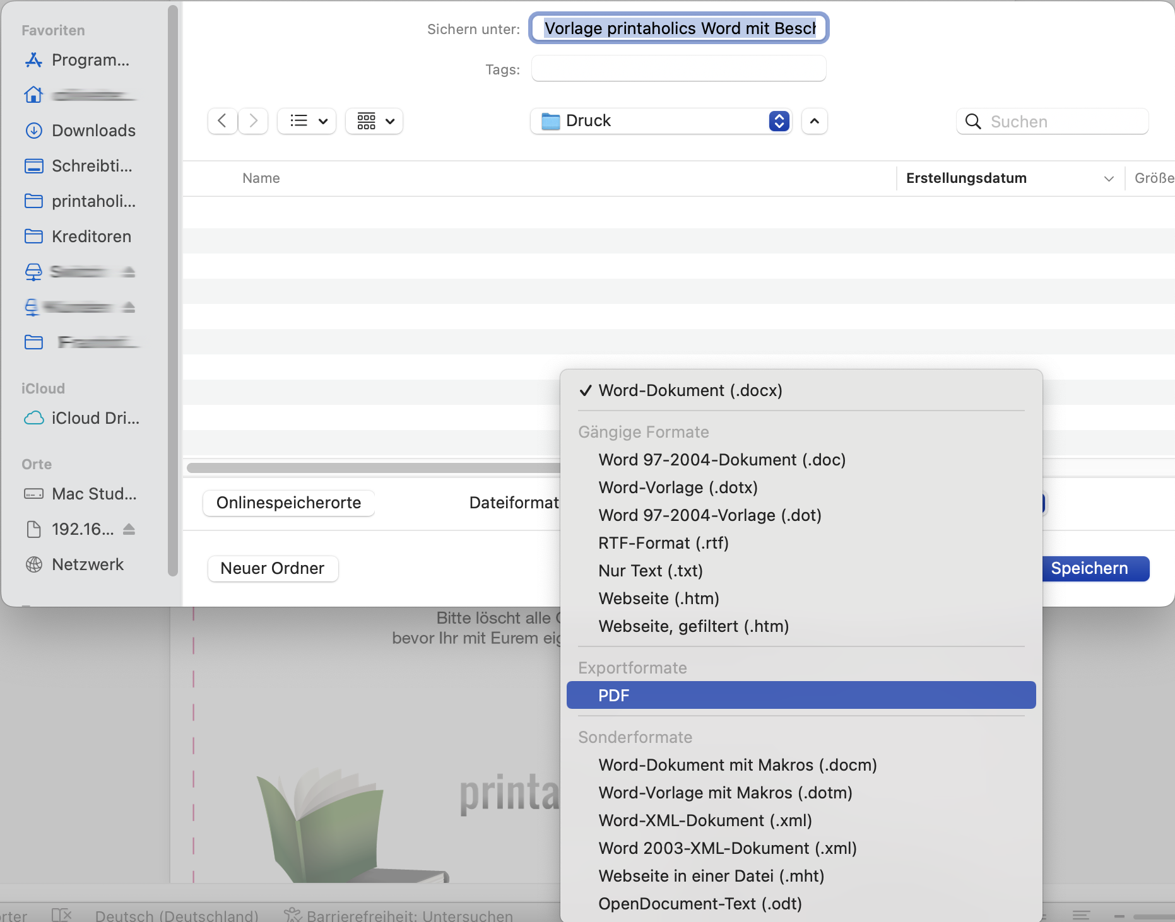Open iCloud Drive in sidebar
Image resolution: width=1175 pixels, height=922 pixels.
coord(81,418)
